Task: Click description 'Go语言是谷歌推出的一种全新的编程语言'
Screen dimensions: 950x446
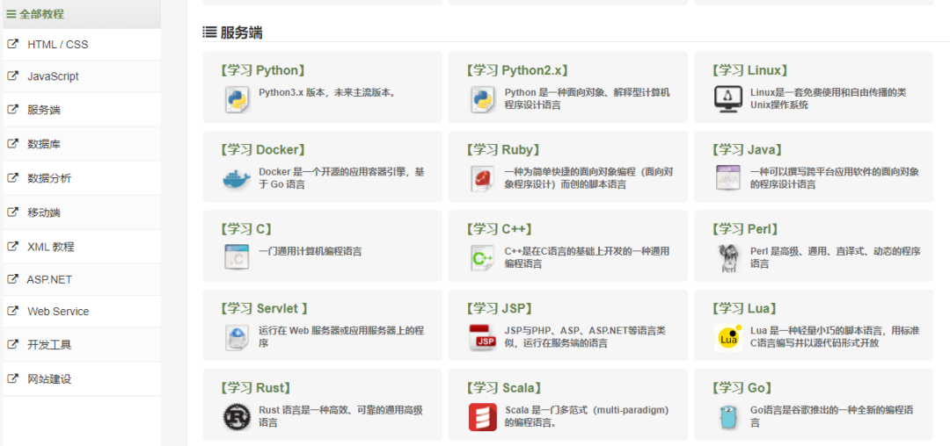Action: [x=832, y=416]
